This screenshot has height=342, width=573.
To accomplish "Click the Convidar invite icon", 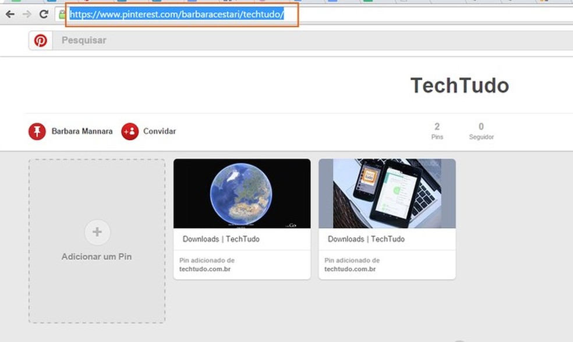I will click(130, 131).
